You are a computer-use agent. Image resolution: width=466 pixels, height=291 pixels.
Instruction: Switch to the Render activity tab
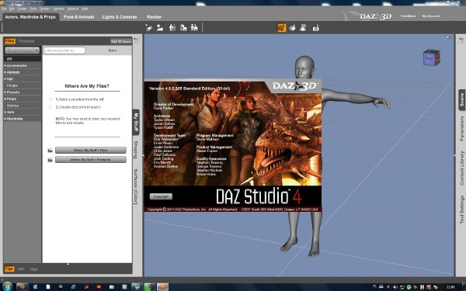[x=154, y=17]
